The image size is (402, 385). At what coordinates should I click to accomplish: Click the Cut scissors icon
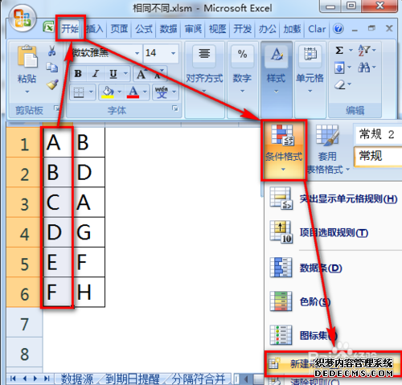[52, 51]
